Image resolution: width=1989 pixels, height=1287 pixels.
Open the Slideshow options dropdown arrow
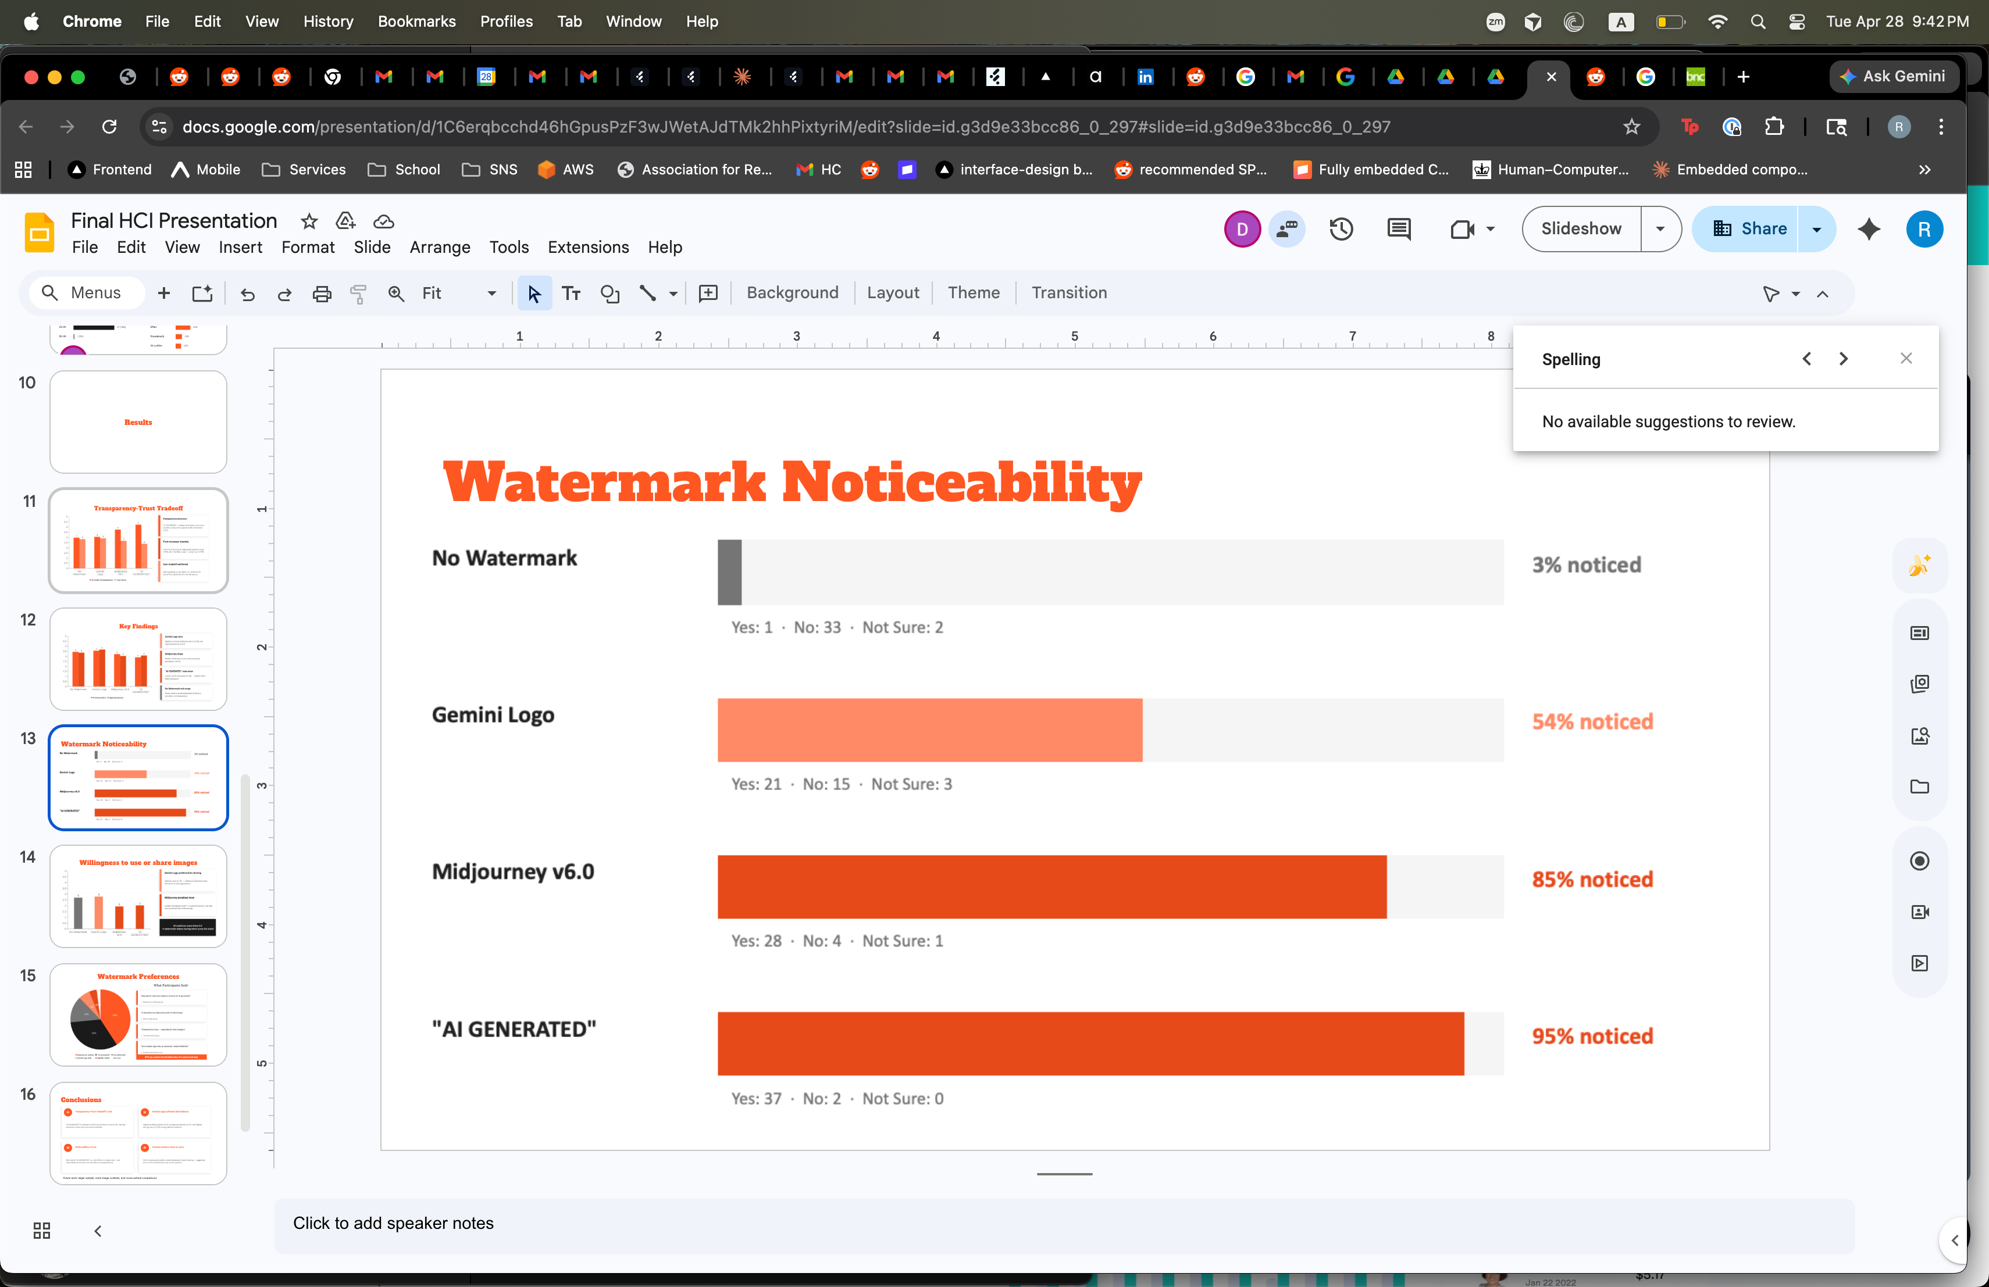coord(1660,229)
